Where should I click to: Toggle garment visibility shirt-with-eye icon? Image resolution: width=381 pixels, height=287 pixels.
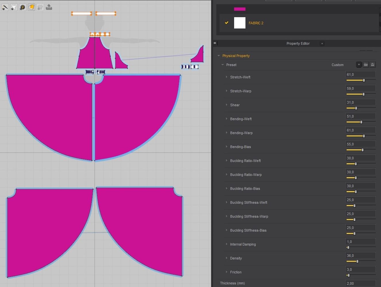pyautogui.click(x=14, y=7)
